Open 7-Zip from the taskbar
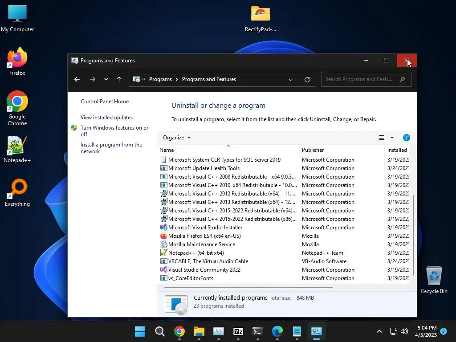 point(238,331)
